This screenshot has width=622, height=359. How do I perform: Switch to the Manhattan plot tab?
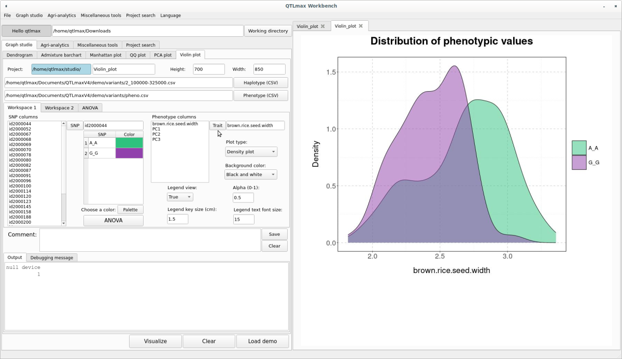[x=105, y=55]
